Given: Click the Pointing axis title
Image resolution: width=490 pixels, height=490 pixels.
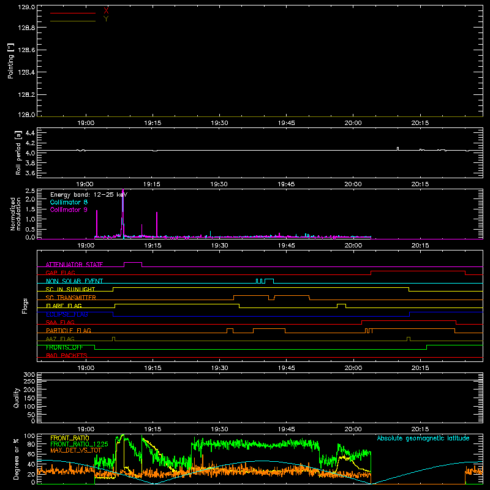Looking at the screenshot, I should coord(10,61).
